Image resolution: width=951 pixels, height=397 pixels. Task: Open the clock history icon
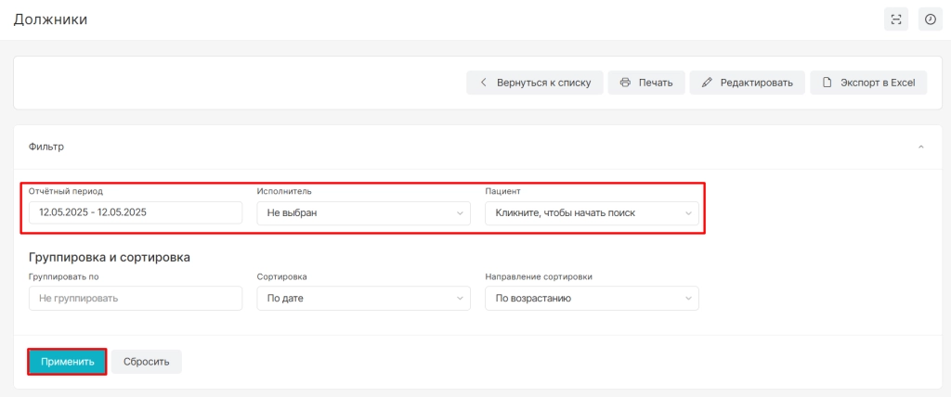coord(930,19)
